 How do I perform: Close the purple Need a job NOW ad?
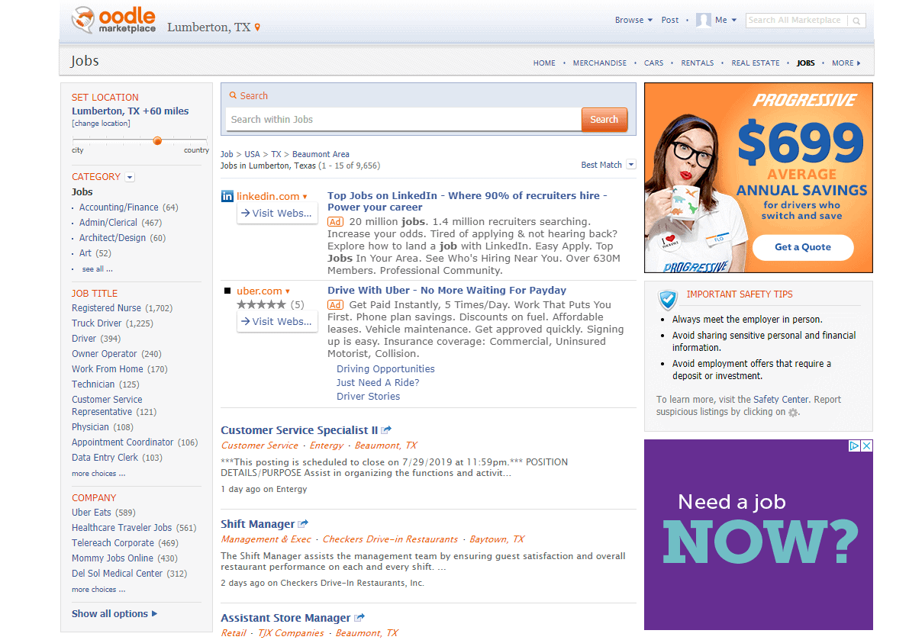click(867, 445)
